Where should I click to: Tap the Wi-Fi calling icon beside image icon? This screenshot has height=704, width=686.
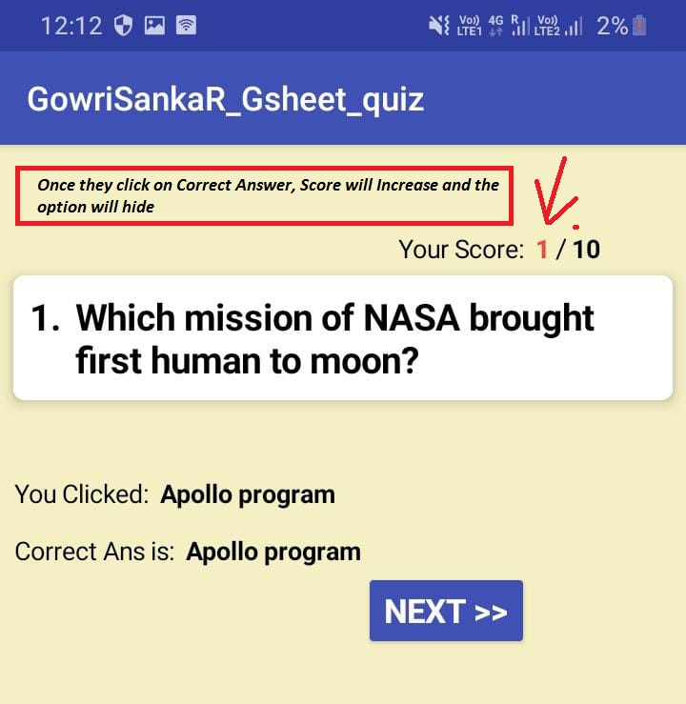pyautogui.click(x=186, y=26)
